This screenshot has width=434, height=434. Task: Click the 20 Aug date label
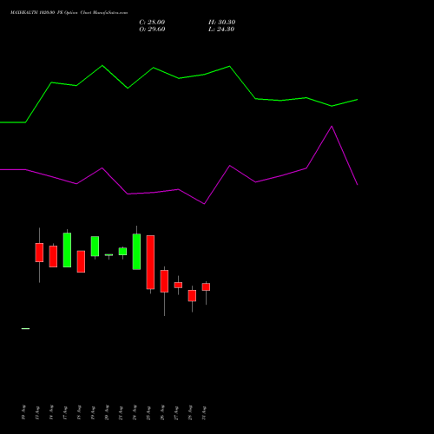click(x=107, y=412)
